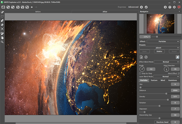Switch to Express mode
Screen dimensions: 182x124
(122, 7)
